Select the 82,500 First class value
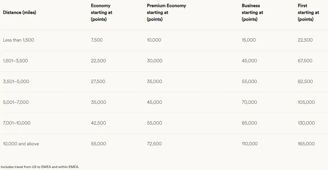Image resolution: width=328 pixels, height=170 pixels. point(305,82)
